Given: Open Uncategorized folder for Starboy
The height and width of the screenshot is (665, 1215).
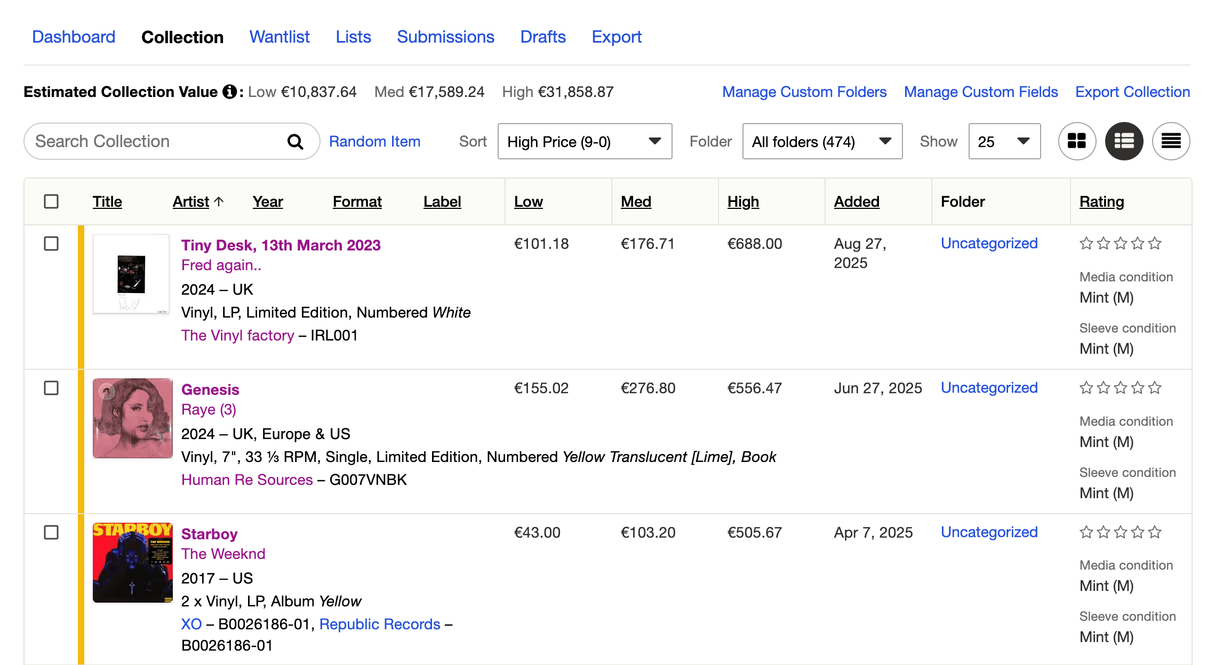Looking at the screenshot, I should coord(989,532).
